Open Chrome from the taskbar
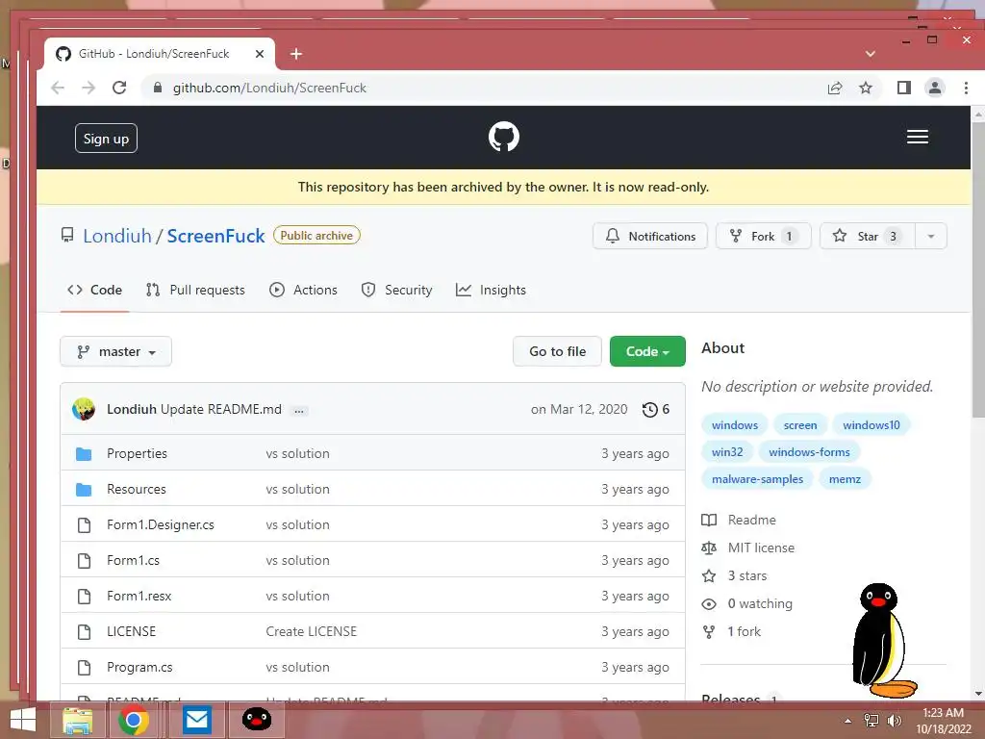Image resolution: width=985 pixels, height=739 pixels. tap(133, 720)
